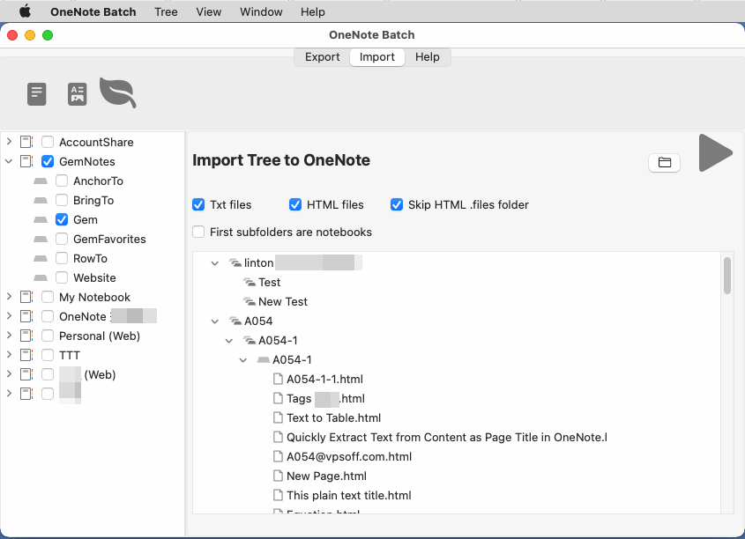Check the GemFavorites section checkbox

[x=62, y=240]
